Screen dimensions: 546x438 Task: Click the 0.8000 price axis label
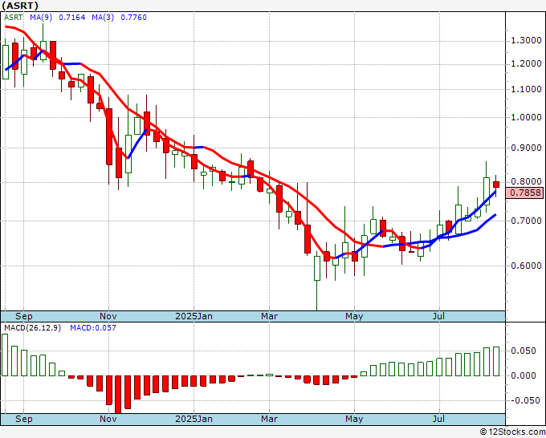tap(526, 181)
